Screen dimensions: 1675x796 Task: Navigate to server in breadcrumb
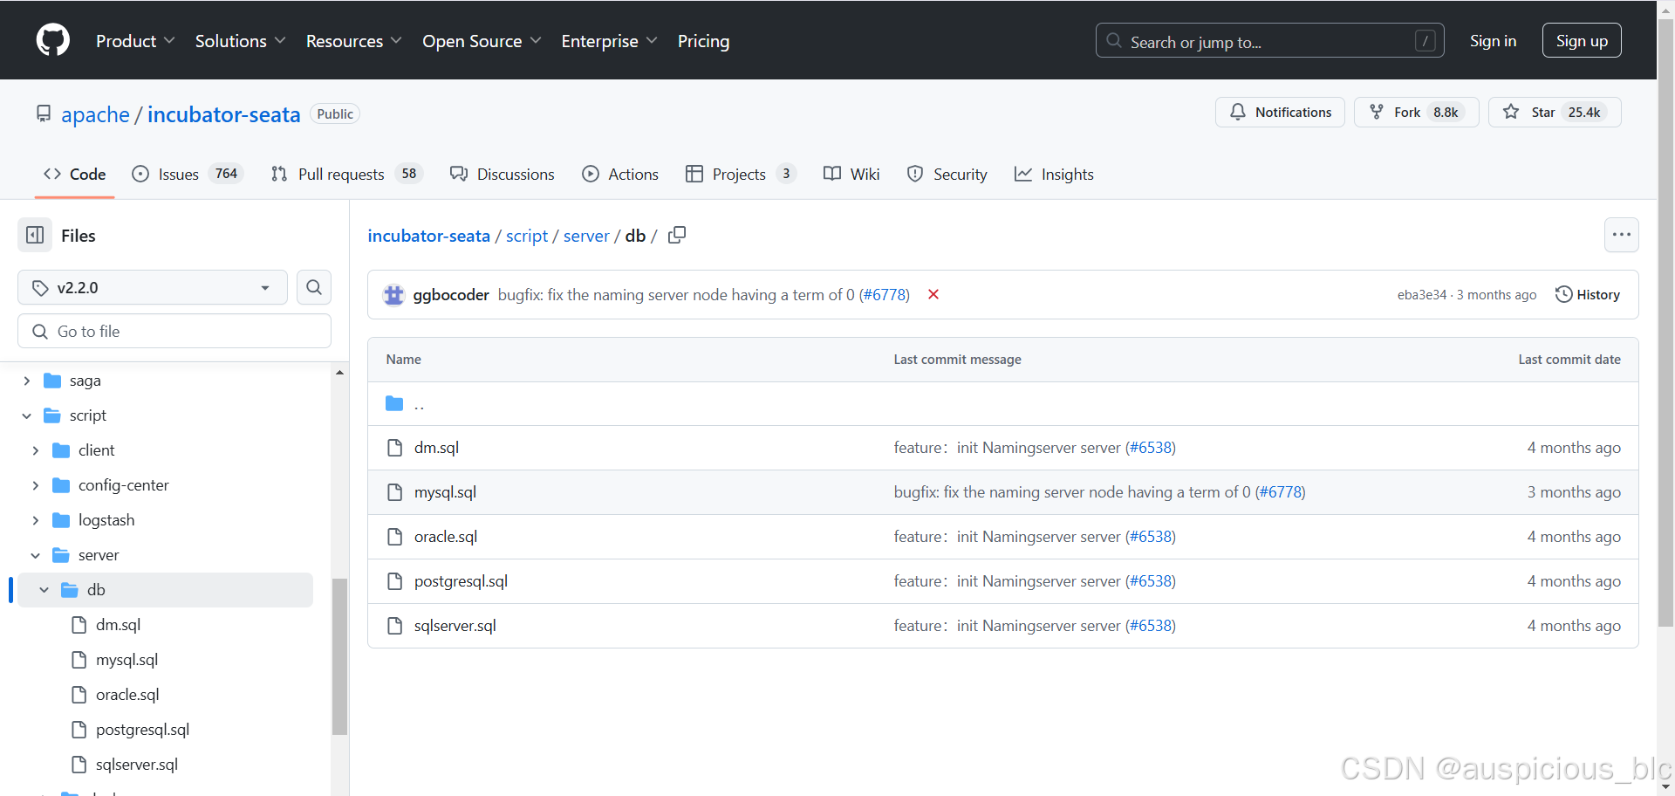click(586, 236)
